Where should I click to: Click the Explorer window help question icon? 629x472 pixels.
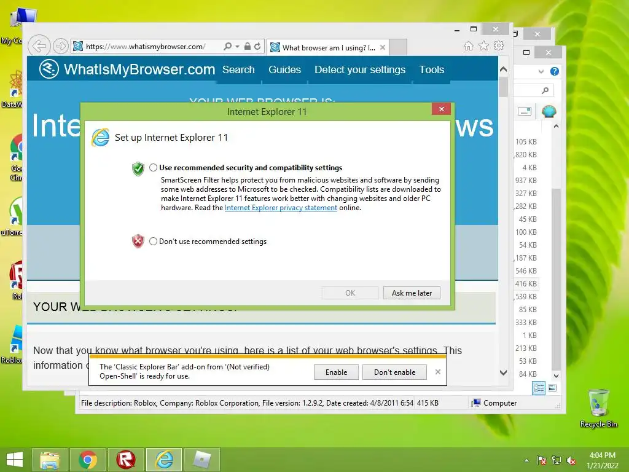pos(555,71)
